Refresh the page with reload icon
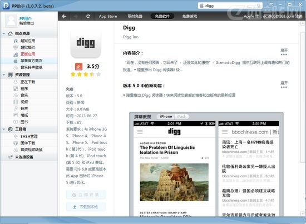The width and height of the screenshot is (306, 224). 88,16
